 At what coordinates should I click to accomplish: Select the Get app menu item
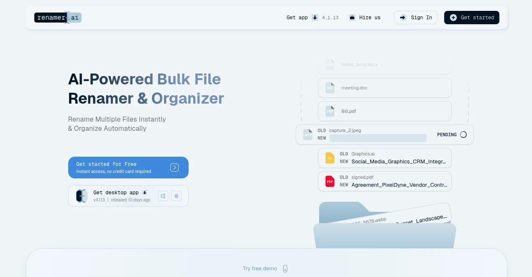pos(297,18)
